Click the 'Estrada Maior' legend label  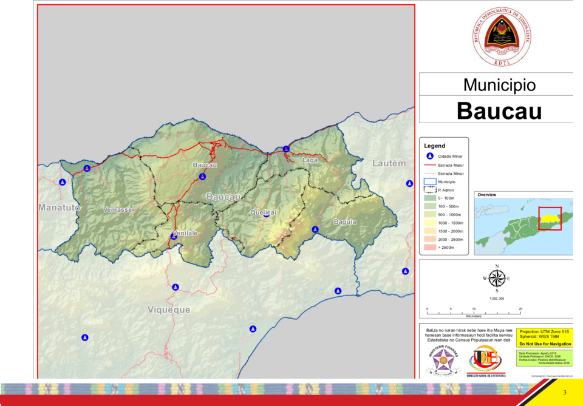(x=451, y=165)
